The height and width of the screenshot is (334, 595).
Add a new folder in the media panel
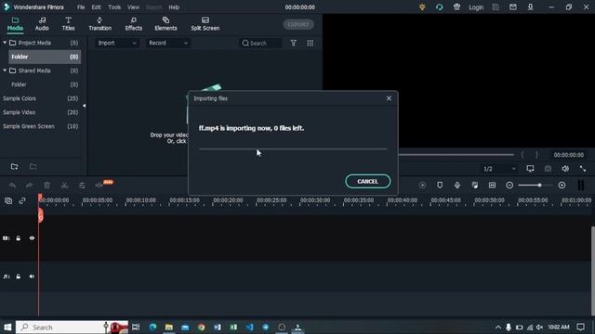click(x=15, y=167)
